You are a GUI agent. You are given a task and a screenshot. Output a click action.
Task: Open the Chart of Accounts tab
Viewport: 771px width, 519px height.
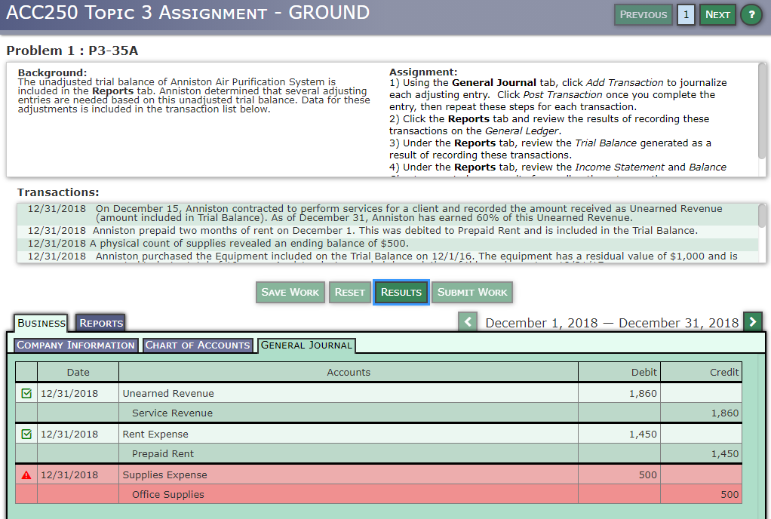pos(198,345)
